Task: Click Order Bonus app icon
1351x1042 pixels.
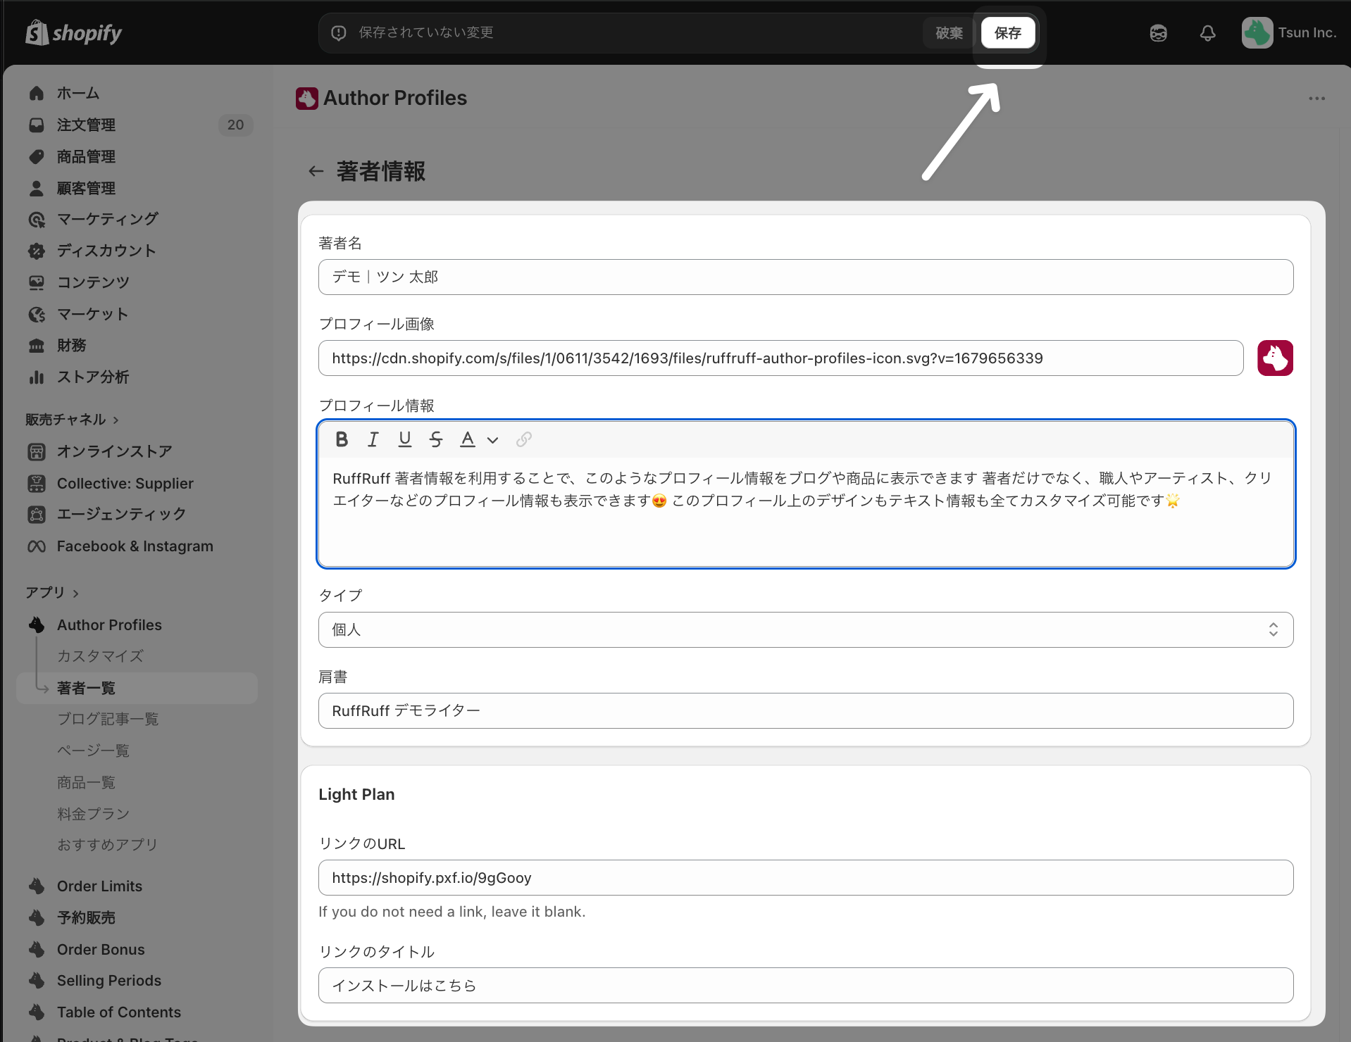Action: pyautogui.click(x=37, y=949)
